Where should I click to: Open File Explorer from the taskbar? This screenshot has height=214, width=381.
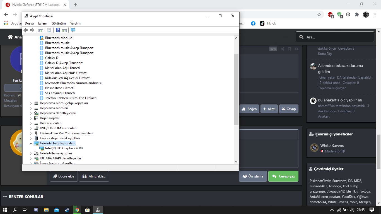[46, 210]
